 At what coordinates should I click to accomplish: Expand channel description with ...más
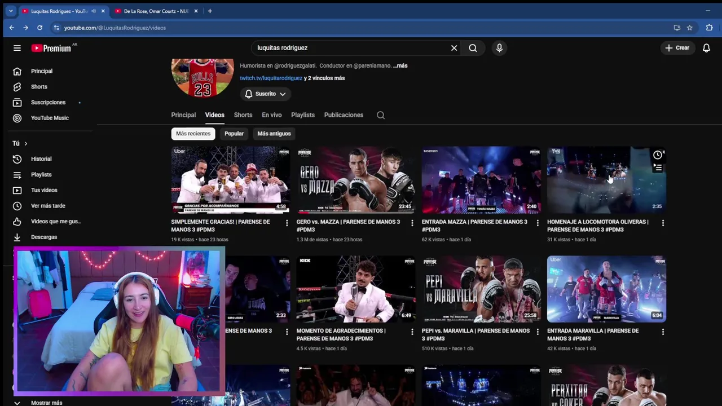pyautogui.click(x=400, y=65)
